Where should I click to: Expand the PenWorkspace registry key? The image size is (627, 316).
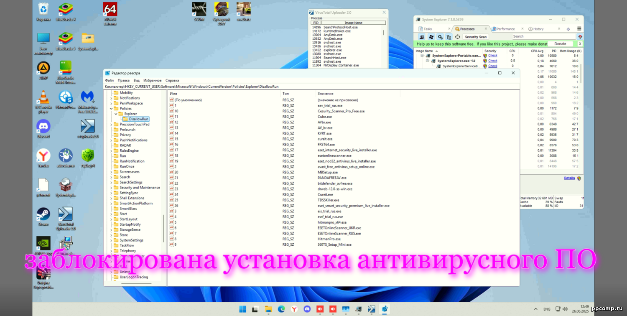point(111,103)
